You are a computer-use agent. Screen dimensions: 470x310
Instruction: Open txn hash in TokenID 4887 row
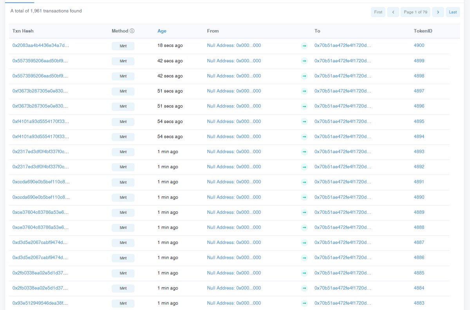click(x=41, y=243)
